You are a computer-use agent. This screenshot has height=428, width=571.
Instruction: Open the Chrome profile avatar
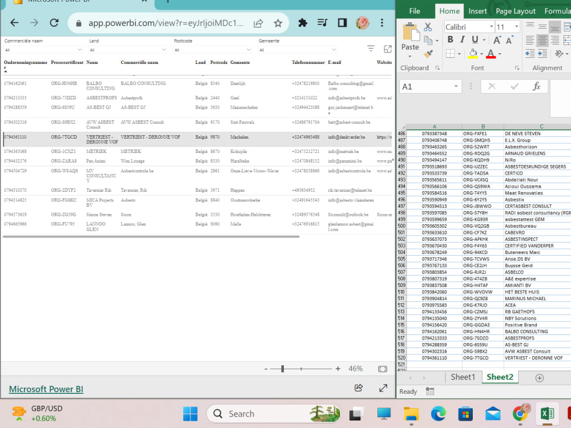[363, 23]
